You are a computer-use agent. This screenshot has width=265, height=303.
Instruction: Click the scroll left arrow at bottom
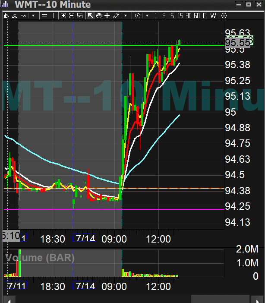pyautogui.click(x=9, y=300)
